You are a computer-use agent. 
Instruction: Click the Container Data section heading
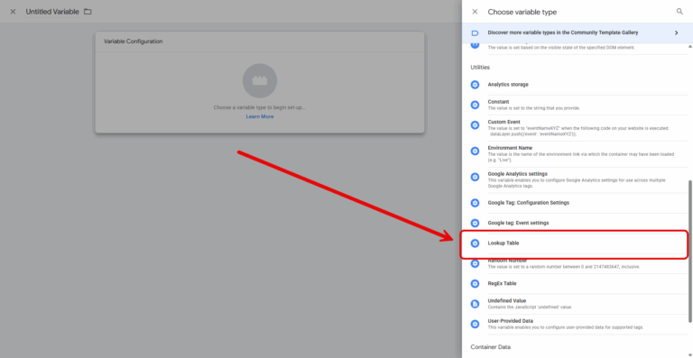[x=490, y=347]
